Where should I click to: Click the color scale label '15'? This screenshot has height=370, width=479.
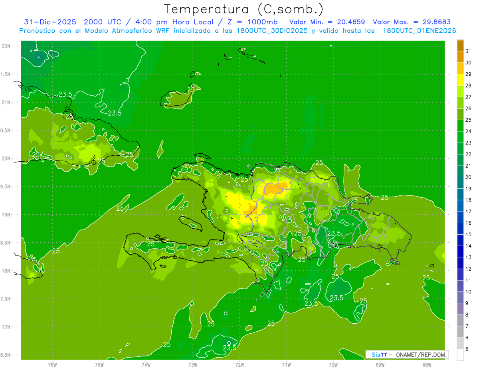pyautogui.click(x=469, y=235)
